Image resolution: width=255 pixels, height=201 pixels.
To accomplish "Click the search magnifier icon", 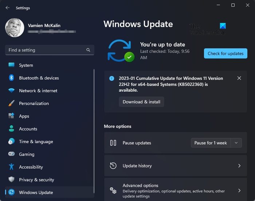I will tap(88, 50).
